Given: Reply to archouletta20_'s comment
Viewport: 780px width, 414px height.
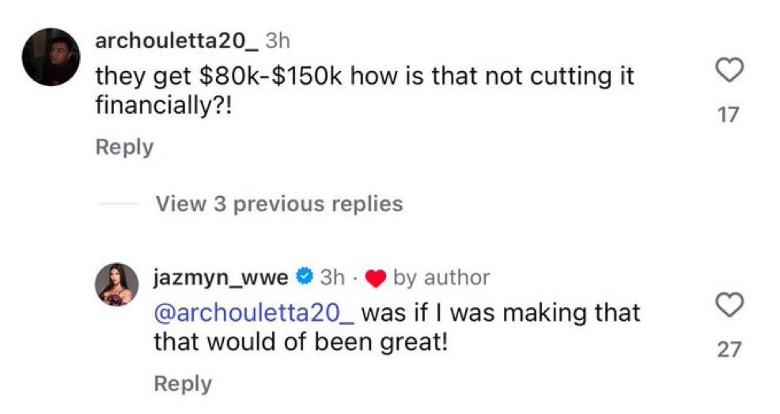Looking at the screenshot, I should (124, 147).
